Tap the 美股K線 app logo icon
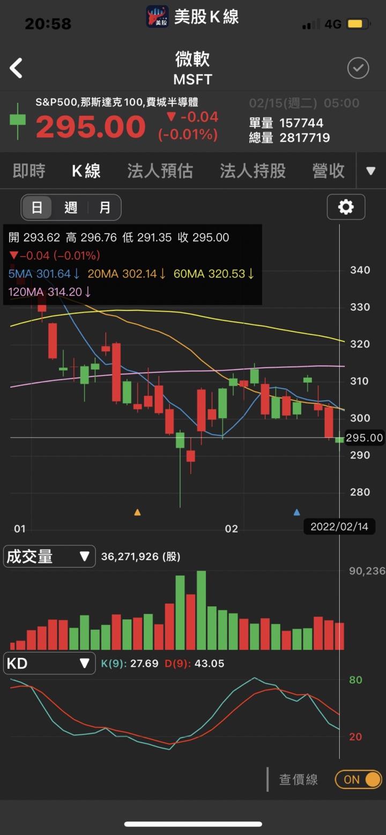 pos(158,17)
